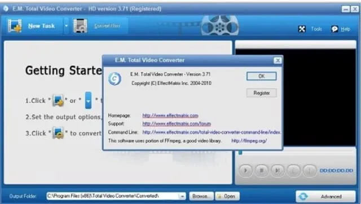The image size is (361, 204).
Task: Open the effectmatrix.com homepage link
Action: (x=170, y=116)
